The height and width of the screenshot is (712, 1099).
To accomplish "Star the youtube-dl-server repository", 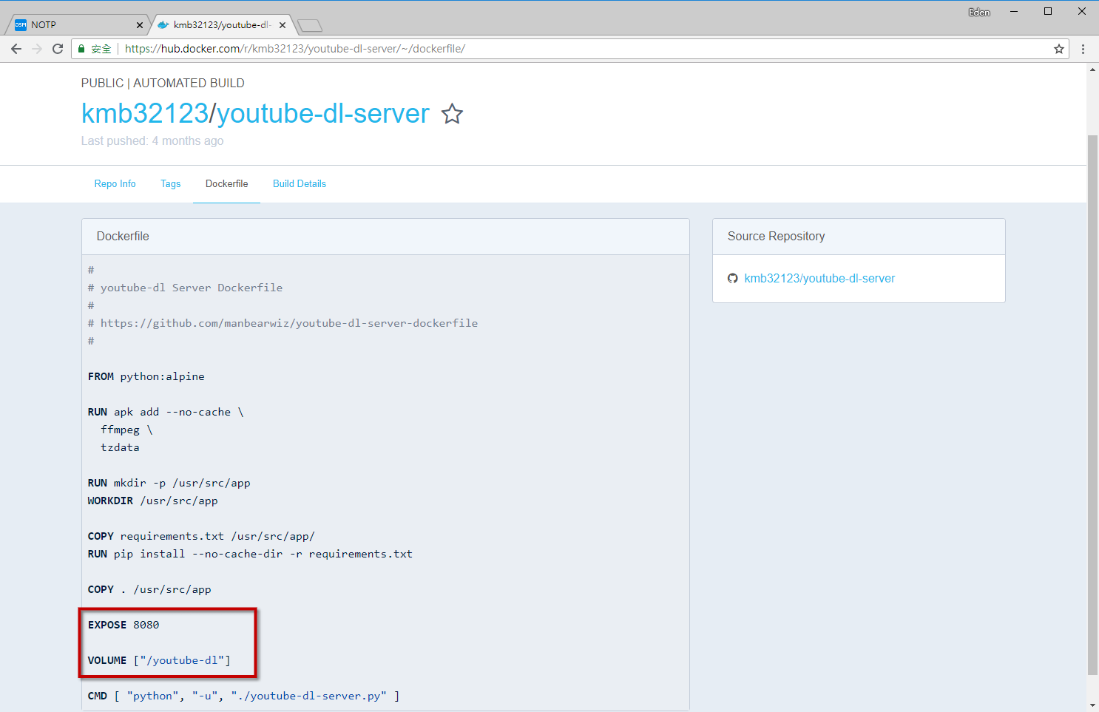I will click(452, 114).
